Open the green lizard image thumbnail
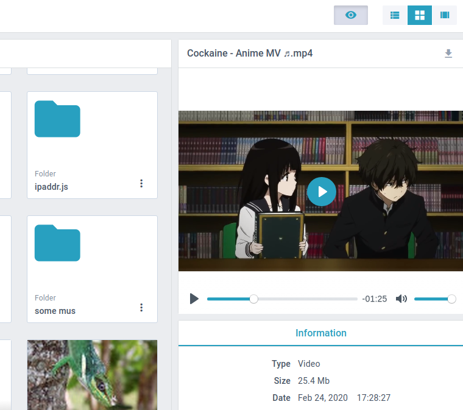This screenshot has height=410, width=463. tap(92, 374)
